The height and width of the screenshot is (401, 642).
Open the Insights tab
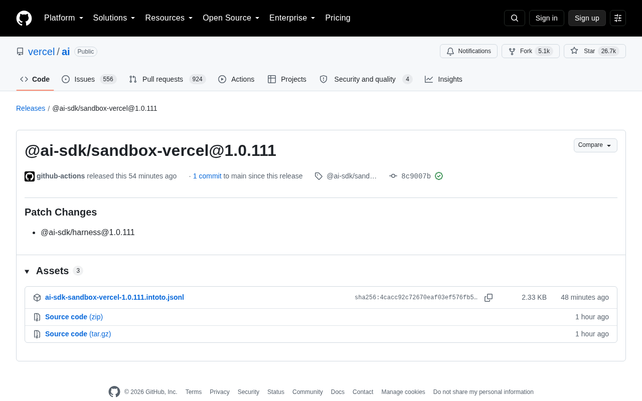coord(443,79)
